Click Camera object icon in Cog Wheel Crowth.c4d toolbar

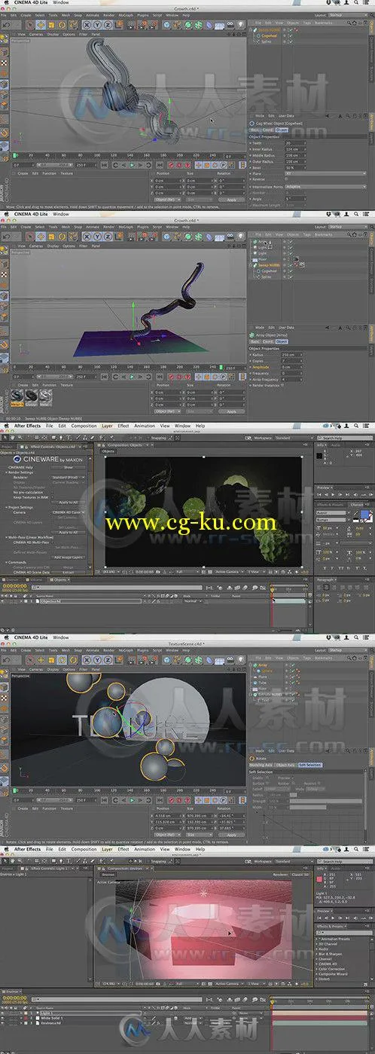coord(230,24)
